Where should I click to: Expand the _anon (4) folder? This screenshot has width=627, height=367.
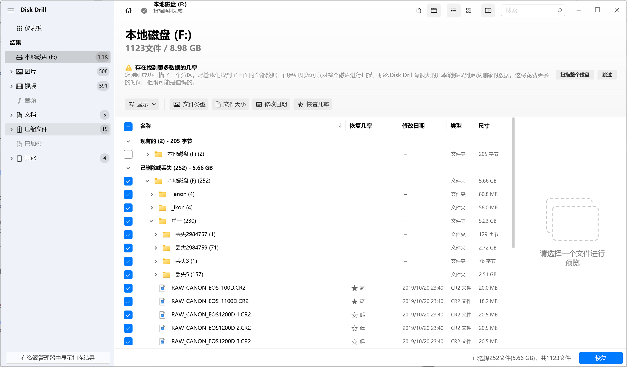[x=152, y=194]
